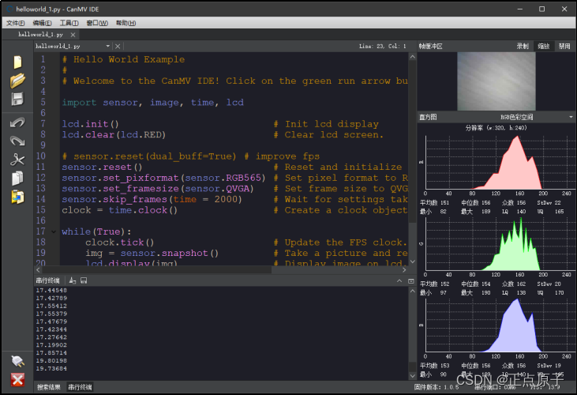Click line 5, import sensor, image, time, lcd
The width and height of the screenshot is (577, 395).
point(152,103)
